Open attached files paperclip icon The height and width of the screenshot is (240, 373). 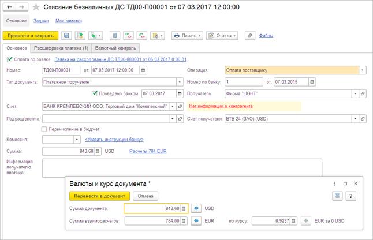[x=249, y=36]
